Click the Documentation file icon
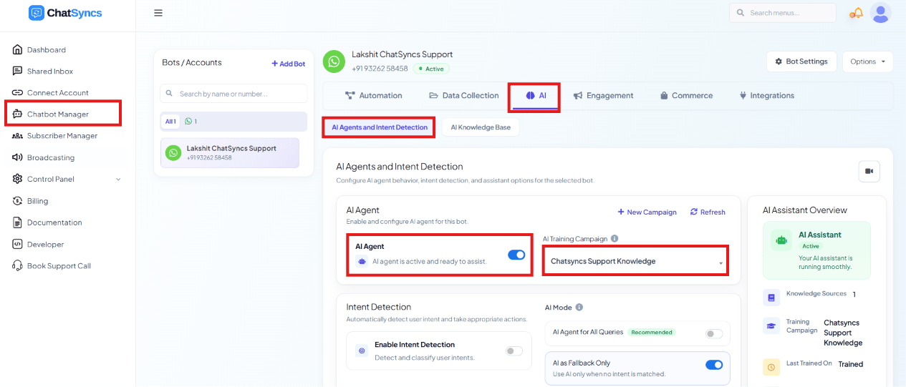 pyautogui.click(x=17, y=222)
